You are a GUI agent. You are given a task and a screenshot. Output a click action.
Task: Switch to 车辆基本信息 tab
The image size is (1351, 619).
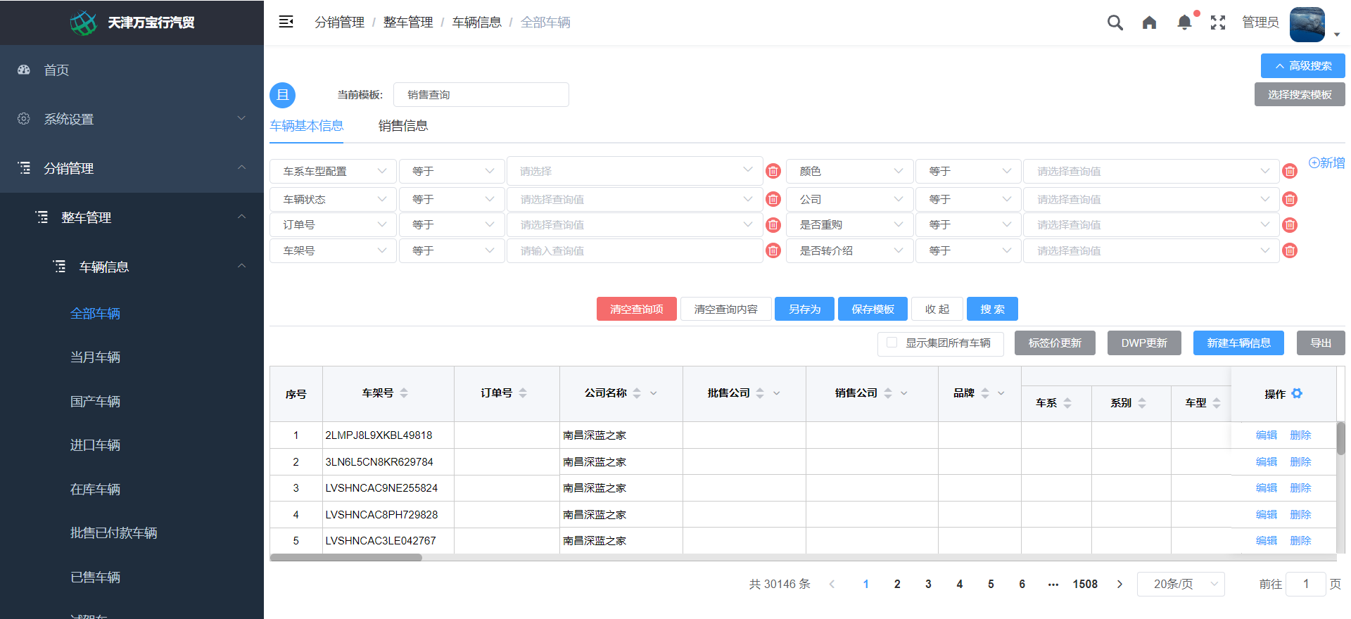(x=307, y=126)
